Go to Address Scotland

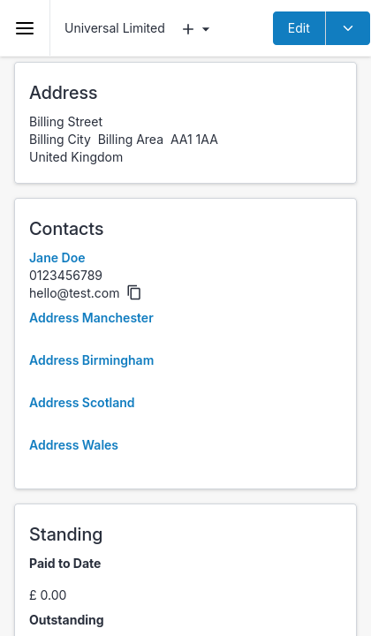tap(82, 403)
